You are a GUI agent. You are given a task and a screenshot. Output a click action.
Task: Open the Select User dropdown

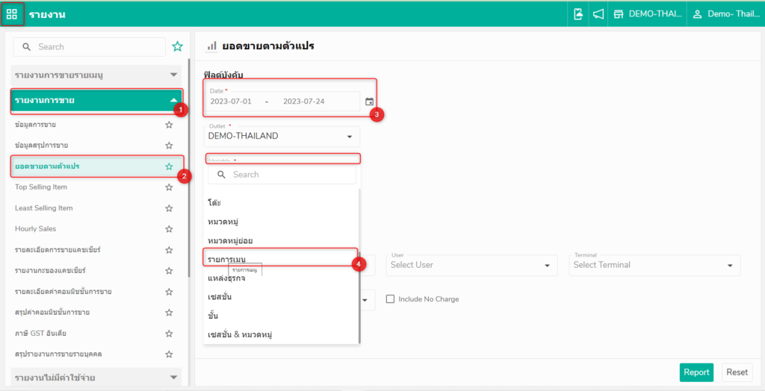click(x=472, y=265)
